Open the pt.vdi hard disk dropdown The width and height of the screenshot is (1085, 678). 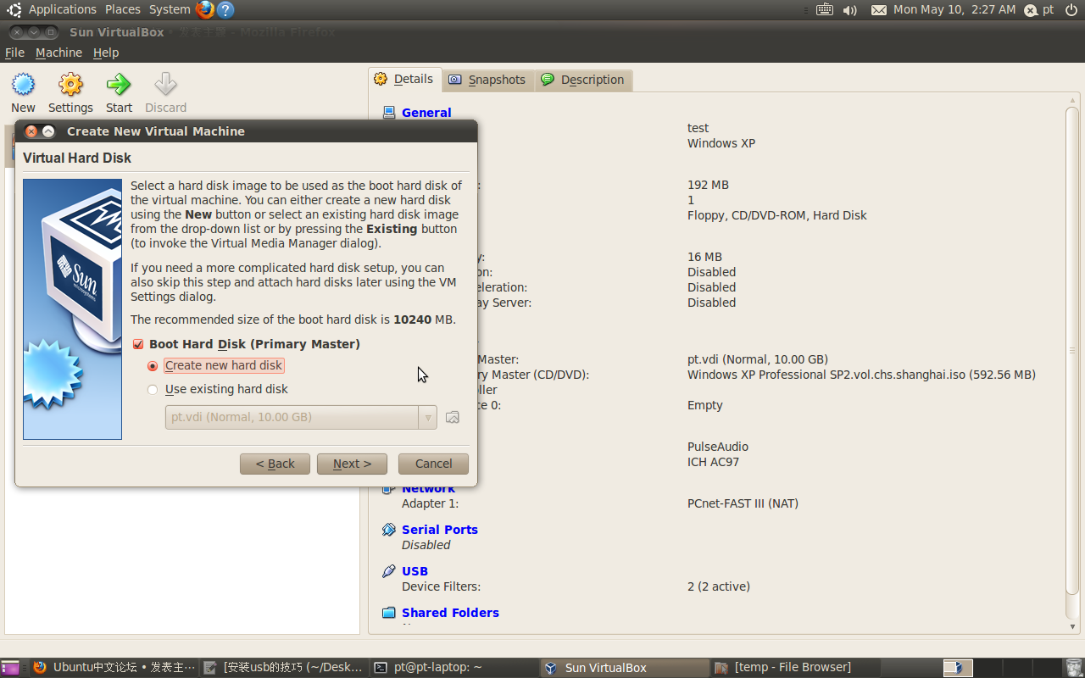pyautogui.click(x=301, y=417)
